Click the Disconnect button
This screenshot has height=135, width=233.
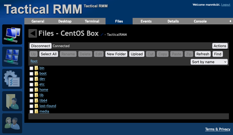click(41, 46)
